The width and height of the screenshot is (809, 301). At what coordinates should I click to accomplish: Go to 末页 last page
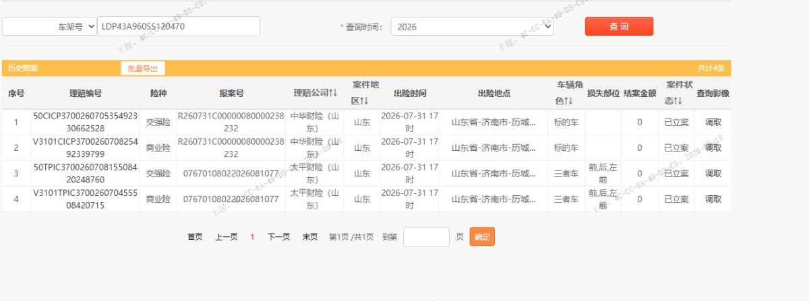[x=309, y=237]
